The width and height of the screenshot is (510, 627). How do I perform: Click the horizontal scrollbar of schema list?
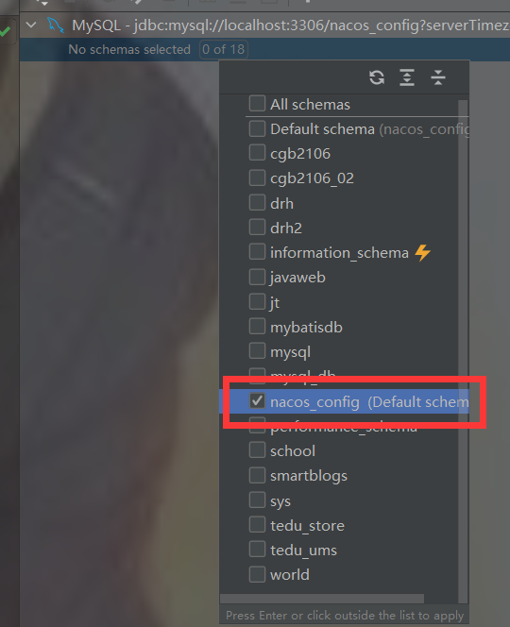point(322,599)
